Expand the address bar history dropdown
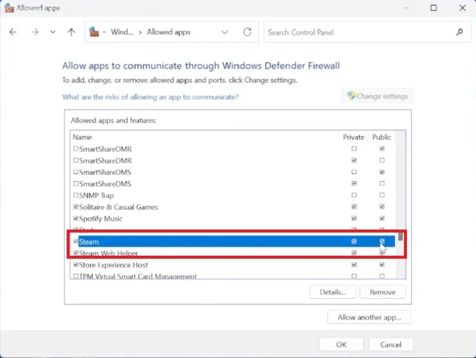Screen dimensions: 476x358 click(x=225, y=32)
